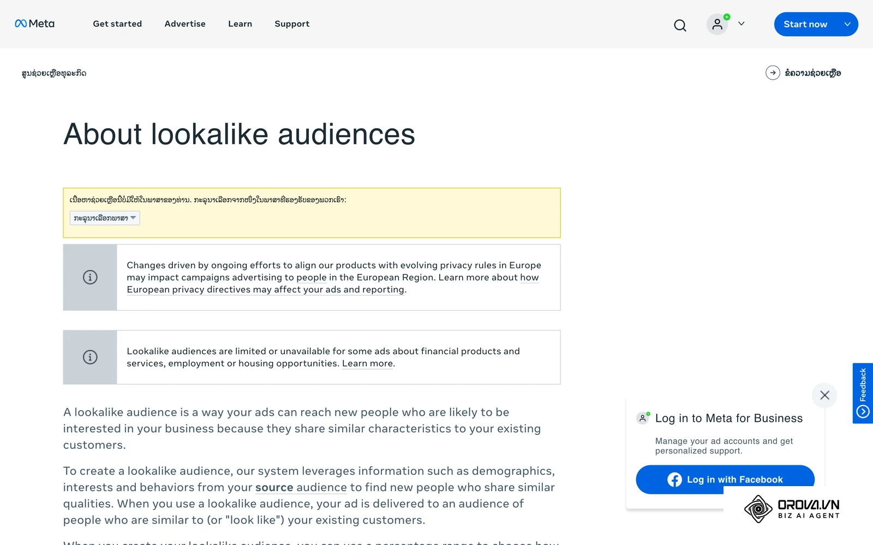Open the Feedback side tab

coord(863,393)
